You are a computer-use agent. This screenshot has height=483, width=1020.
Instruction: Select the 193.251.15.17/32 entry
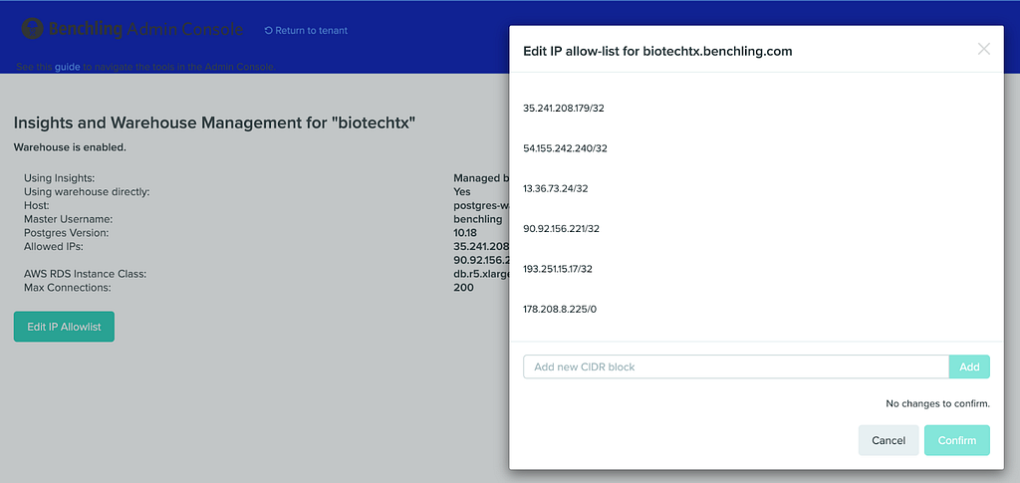pos(558,269)
